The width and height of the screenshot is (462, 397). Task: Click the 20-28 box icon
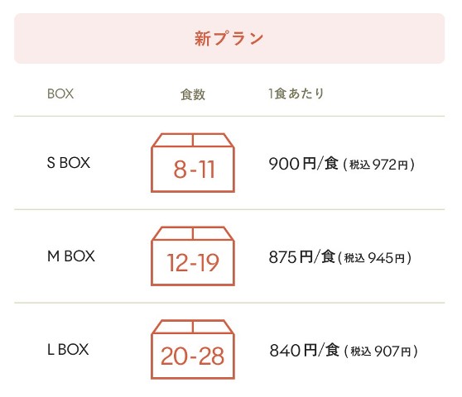tap(193, 349)
